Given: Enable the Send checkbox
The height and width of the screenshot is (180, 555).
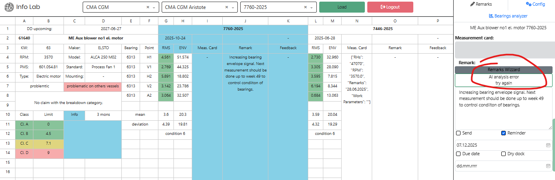Looking at the screenshot, I should point(458,133).
